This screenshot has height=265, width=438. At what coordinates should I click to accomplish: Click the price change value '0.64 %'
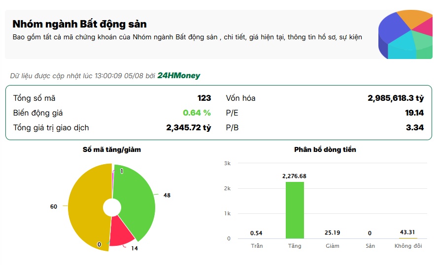(x=197, y=113)
